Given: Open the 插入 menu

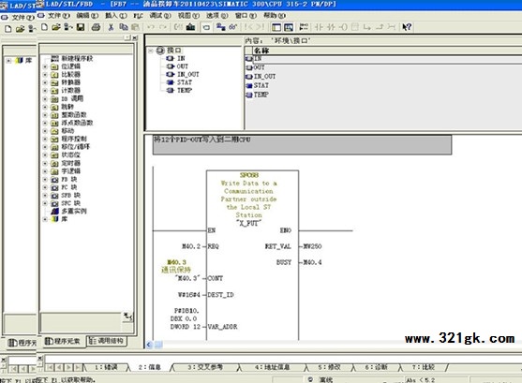Looking at the screenshot, I should (116, 15).
